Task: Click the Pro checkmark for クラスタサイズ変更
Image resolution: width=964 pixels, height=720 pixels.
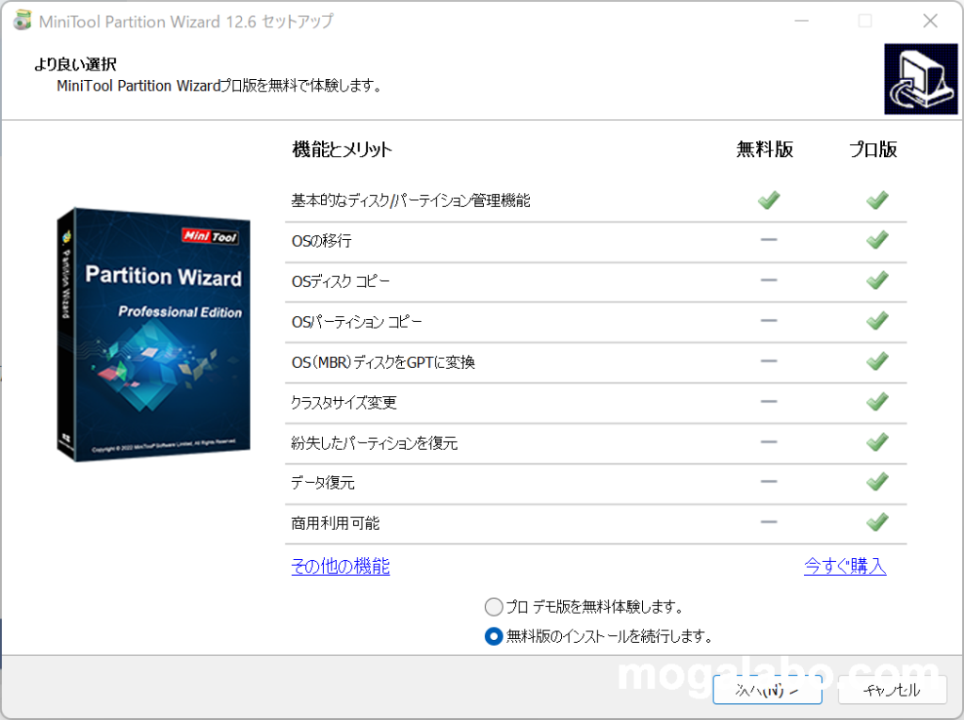Action: [x=877, y=402]
